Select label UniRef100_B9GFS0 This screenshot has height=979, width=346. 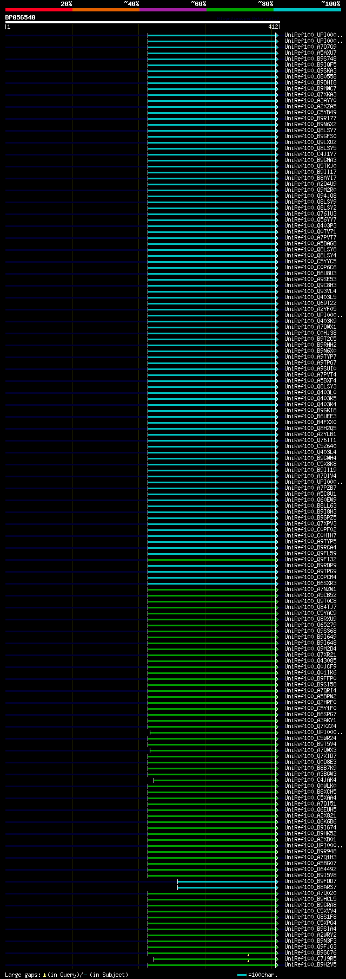point(310,137)
